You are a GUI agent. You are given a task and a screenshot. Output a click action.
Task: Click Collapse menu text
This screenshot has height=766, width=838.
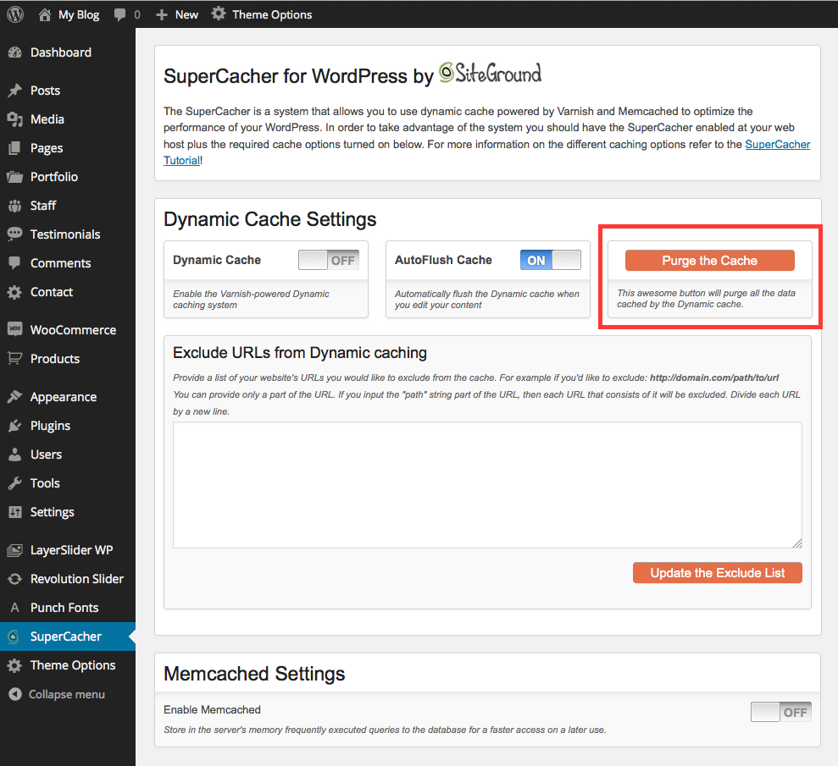pos(67,694)
